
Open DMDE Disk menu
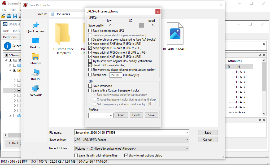(6, 31)
